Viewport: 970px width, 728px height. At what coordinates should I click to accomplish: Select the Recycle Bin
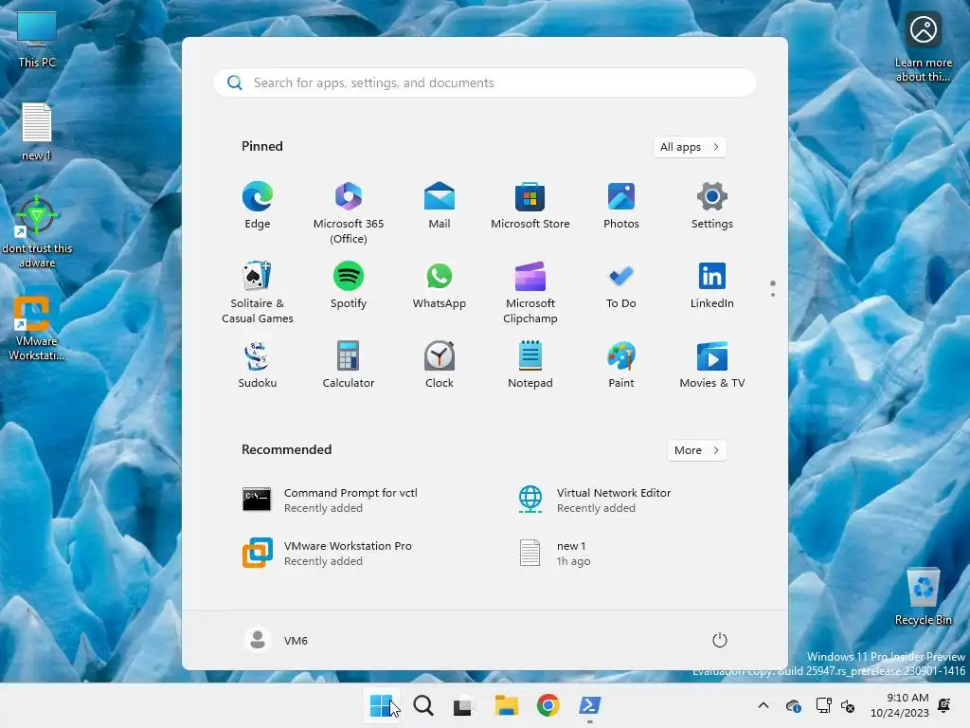pyautogui.click(x=923, y=597)
